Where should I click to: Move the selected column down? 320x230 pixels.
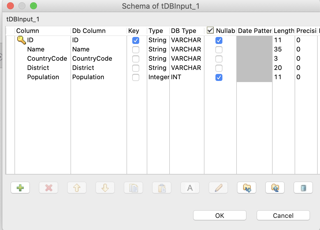(105, 188)
